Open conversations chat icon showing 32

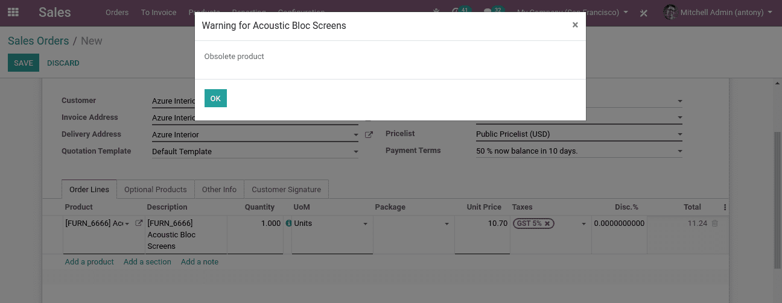click(x=494, y=12)
